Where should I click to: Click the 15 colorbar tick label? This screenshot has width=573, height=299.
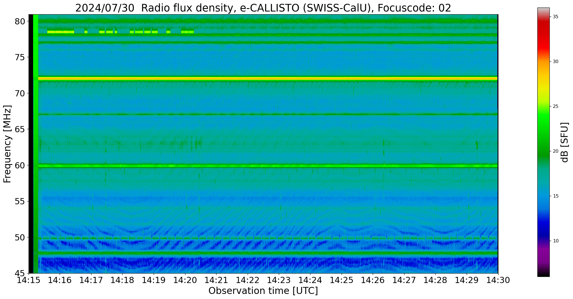(555, 196)
